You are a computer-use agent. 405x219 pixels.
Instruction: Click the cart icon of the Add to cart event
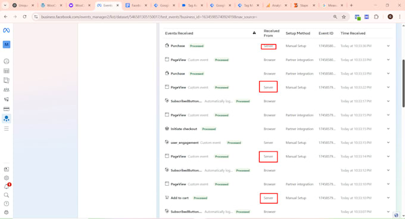(167, 198)
